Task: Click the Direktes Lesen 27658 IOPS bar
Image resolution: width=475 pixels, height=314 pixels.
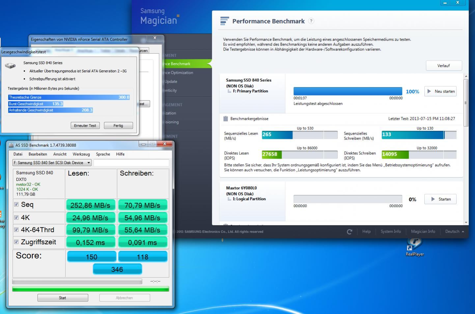Action: coord(300,154)
